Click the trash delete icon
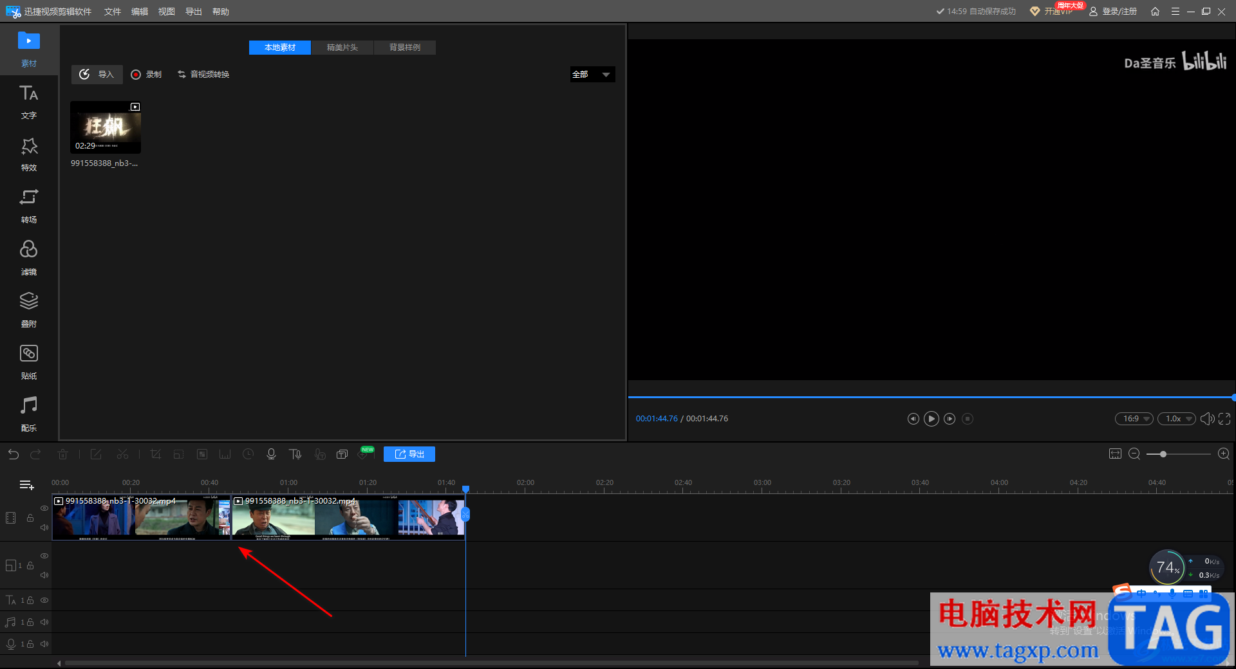1236x669 pixels. pyautogui.click(x=62, y=454)
